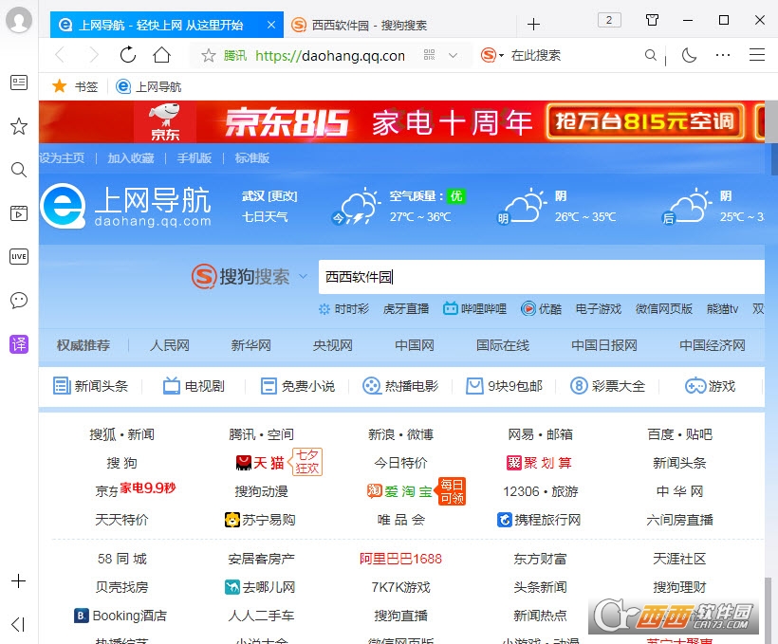Change city via 武汉 [更改]
Screen dimensions: 778x644
pyautogui.click(x=269, y=196)
